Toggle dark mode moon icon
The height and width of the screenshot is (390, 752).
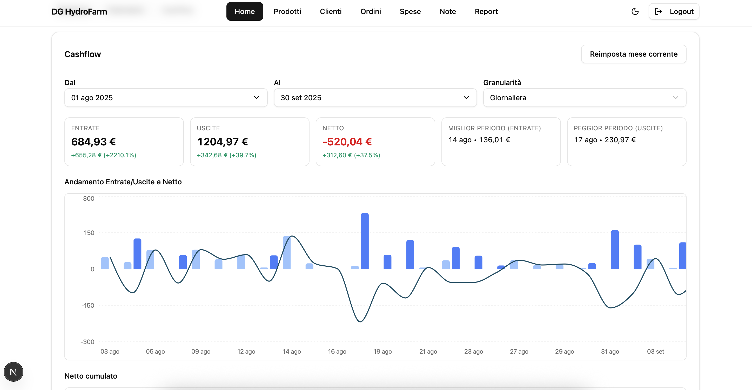point(635,11)
